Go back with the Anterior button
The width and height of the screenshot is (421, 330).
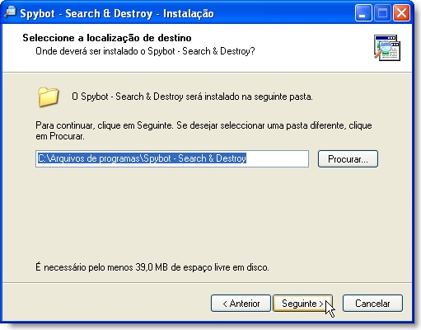click(241, 304)
